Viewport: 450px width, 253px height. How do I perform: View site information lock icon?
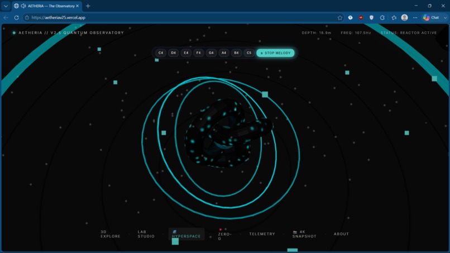coord(27,17)
